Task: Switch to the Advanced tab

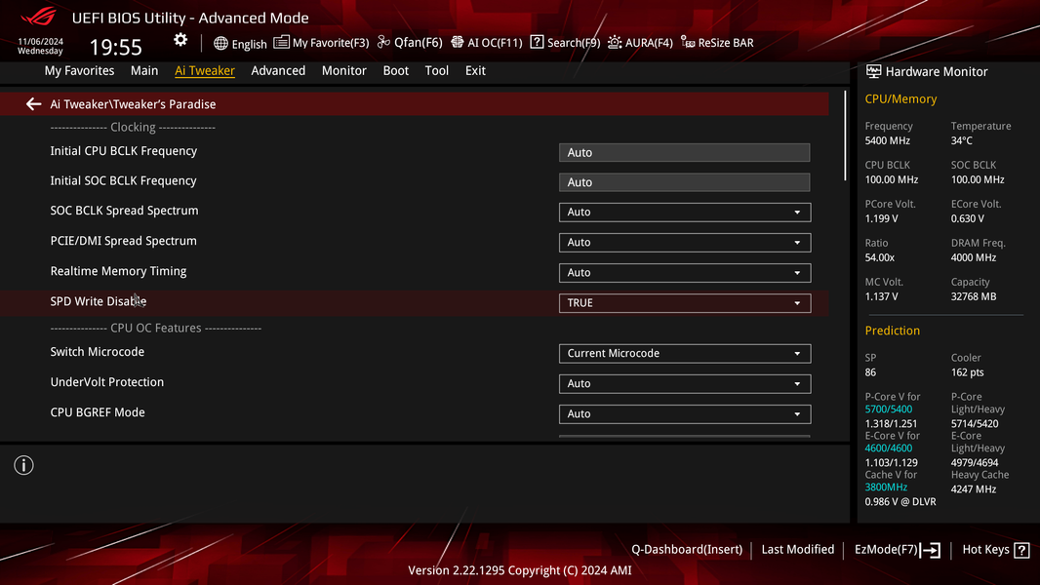Action: tap(279, 70)
